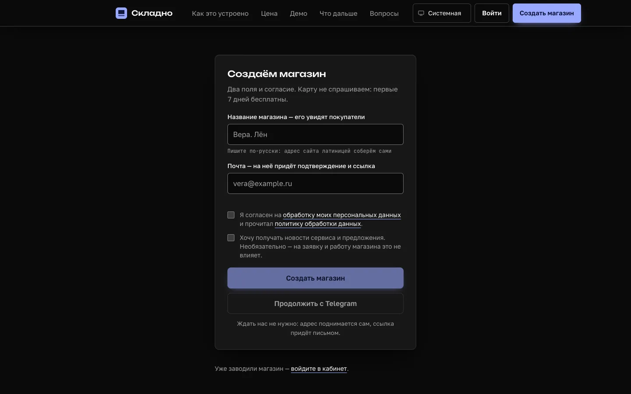Open обработку моих персональных данных link
Viewport: 631px width, 394px height.
click(x=342, y=215)
